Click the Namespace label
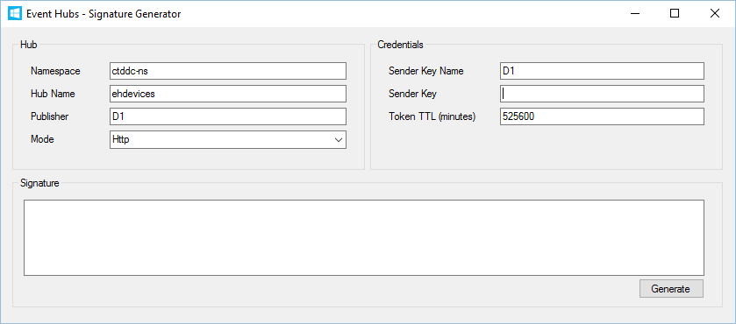Viewport: 736px width, 324px height. point(55,71)
